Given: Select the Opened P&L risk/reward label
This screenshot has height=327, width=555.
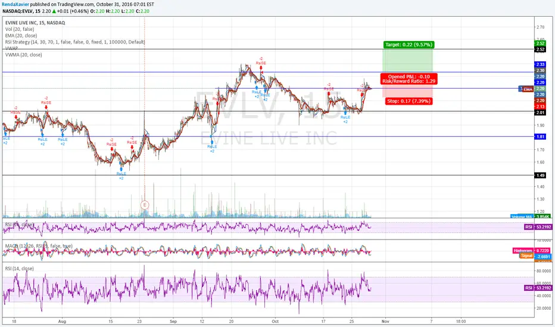Looking at the screenshot, I should (409, 79).
